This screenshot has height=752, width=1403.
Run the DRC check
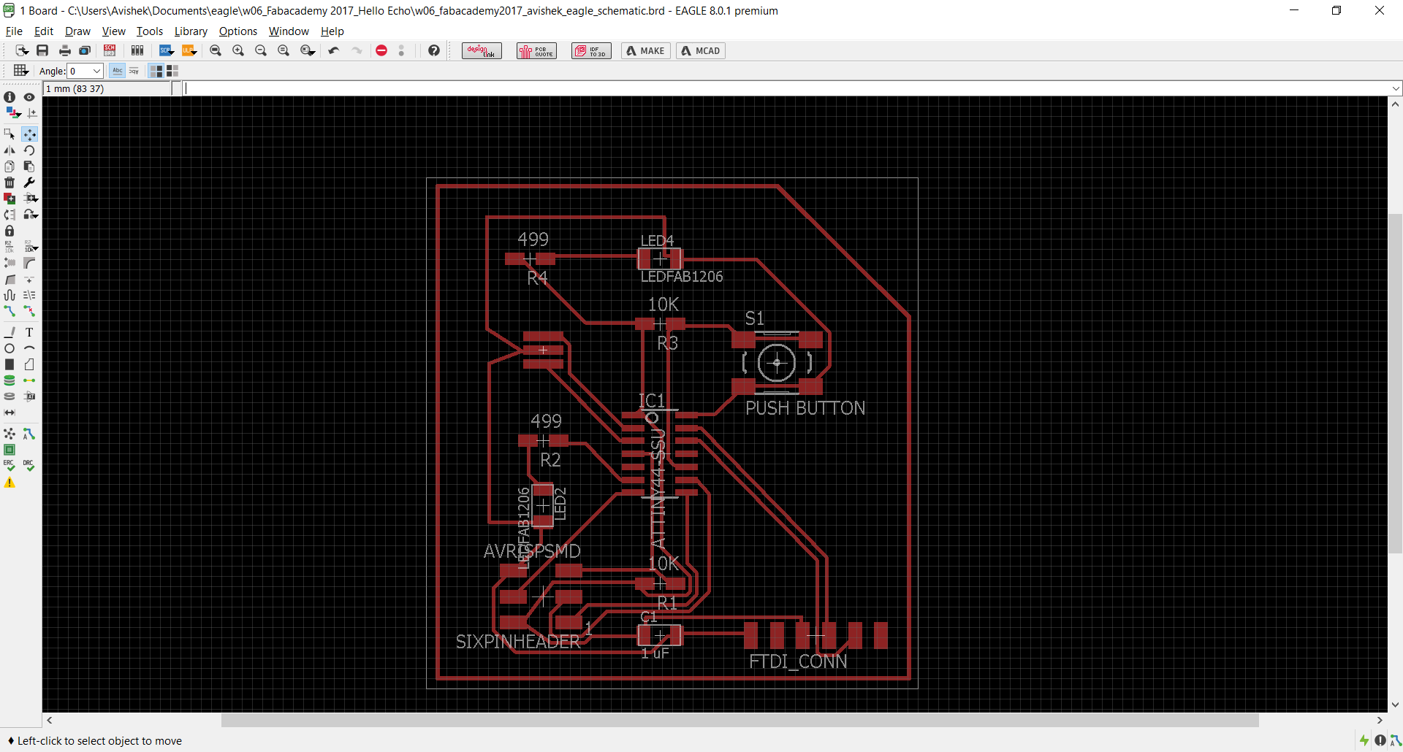pyautogui.click(x=29, y=466)
